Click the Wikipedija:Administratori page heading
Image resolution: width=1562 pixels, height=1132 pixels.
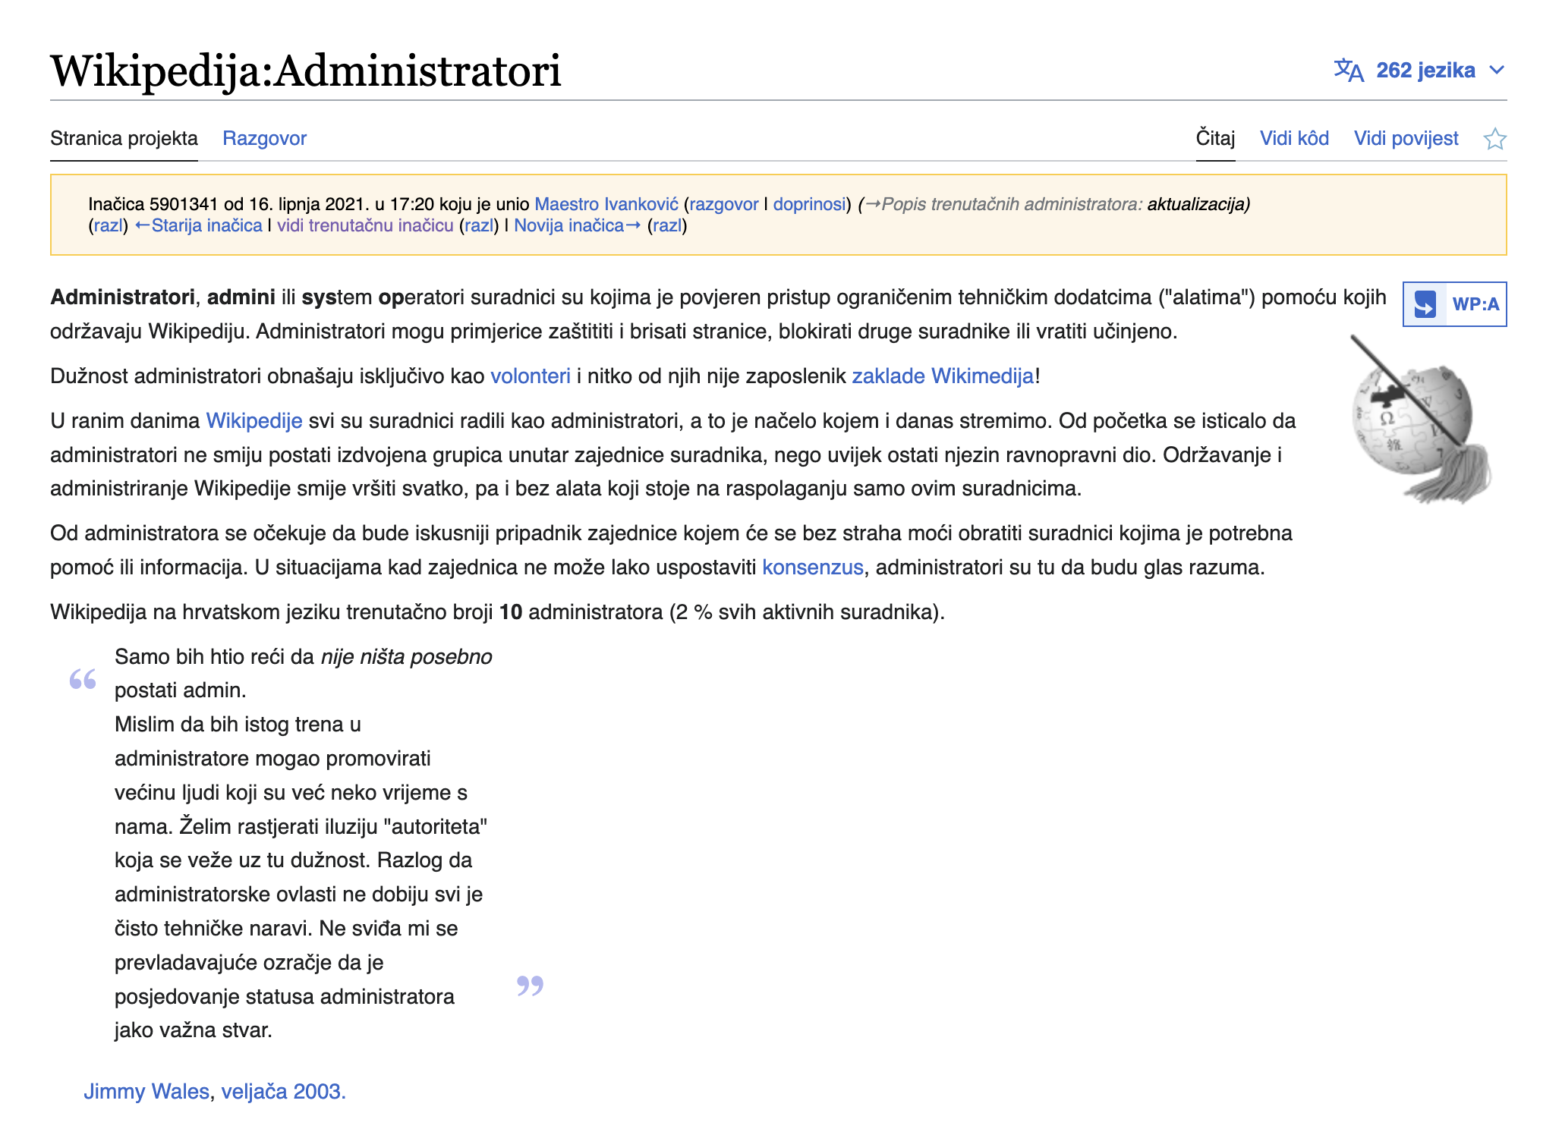[x=306, y=71]
